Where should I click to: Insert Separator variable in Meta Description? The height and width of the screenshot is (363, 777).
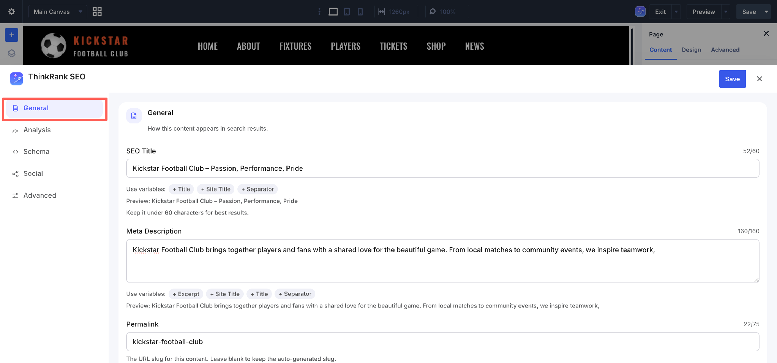click(x=295, y=294)
